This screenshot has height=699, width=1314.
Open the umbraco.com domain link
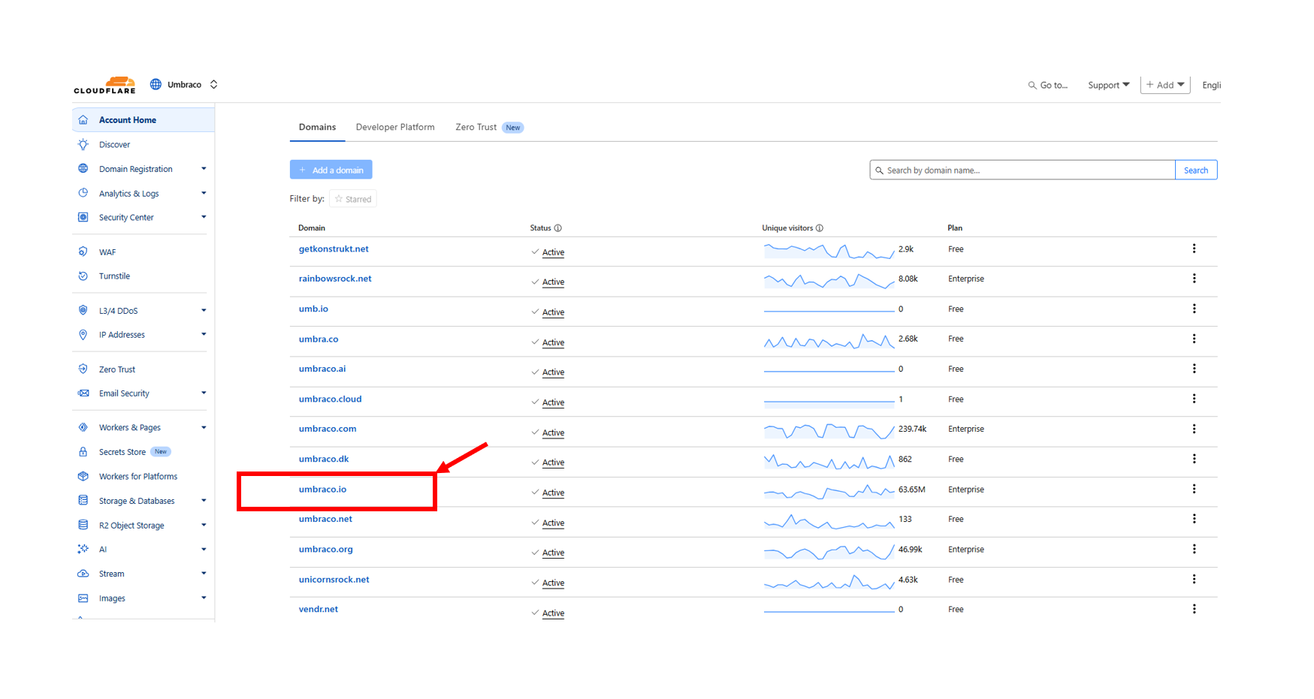(328, 429)
